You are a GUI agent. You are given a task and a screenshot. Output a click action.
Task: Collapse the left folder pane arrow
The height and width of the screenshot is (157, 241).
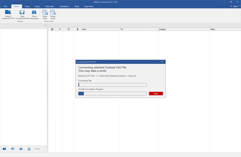45,25
